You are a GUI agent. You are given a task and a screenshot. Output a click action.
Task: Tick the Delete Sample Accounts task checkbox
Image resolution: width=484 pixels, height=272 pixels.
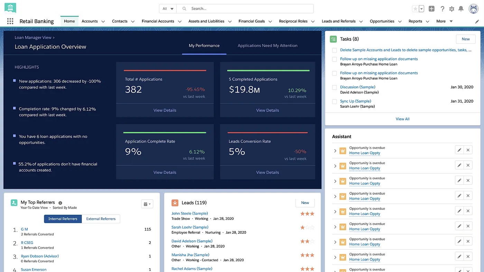click(x=334, y=50)
